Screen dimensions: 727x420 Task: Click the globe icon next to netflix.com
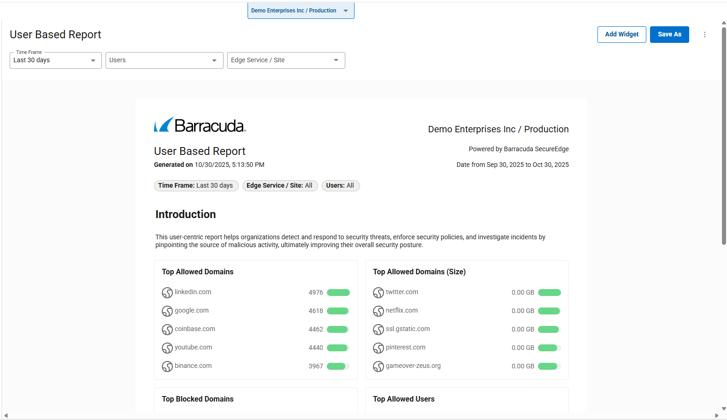pyautogui.click(x=378, y=311)
